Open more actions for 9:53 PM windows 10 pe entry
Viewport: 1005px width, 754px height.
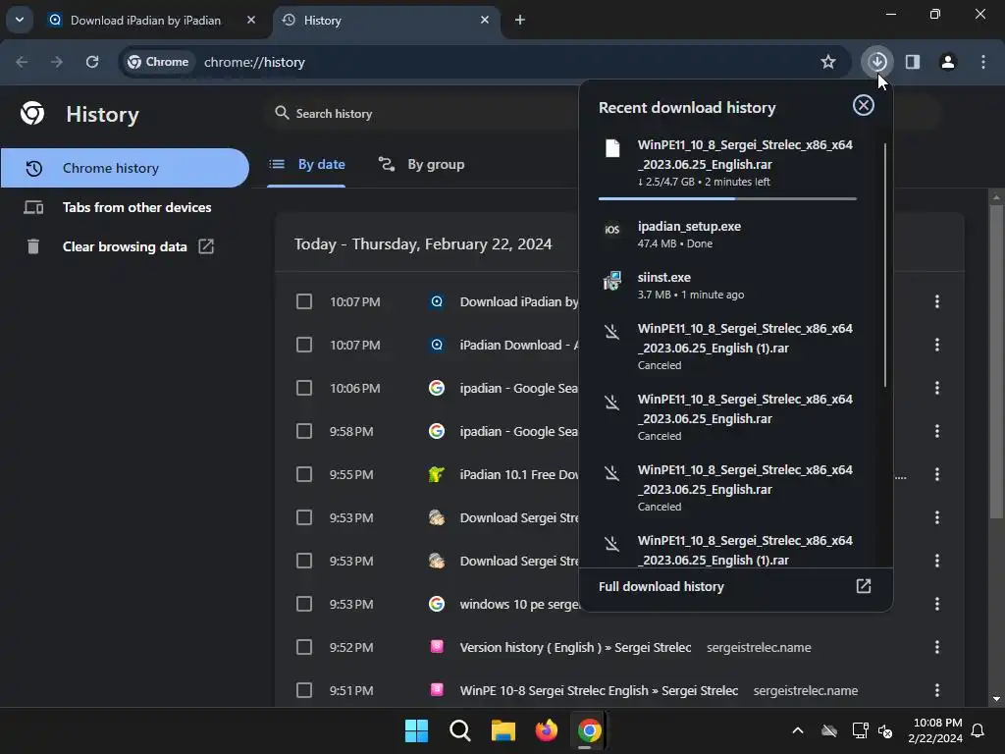click(937, 604)
